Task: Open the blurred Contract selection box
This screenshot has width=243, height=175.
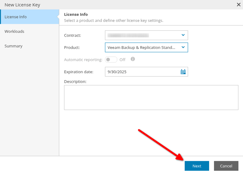Action: pos(147,35)
